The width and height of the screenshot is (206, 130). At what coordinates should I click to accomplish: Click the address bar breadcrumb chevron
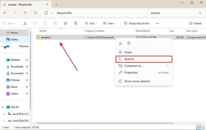[52, 13]
